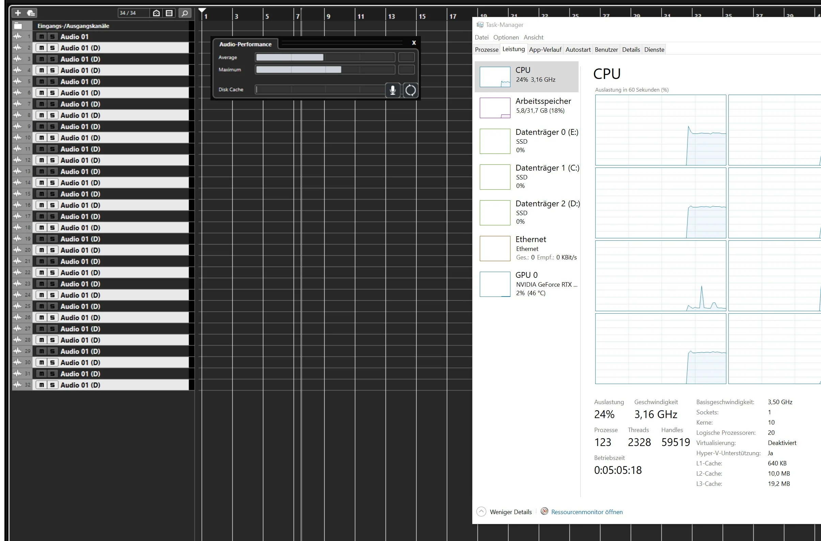821x541 pixels.
Task: Open the Ressourcenmonitor öffnen link
Action: coord(587,512)
